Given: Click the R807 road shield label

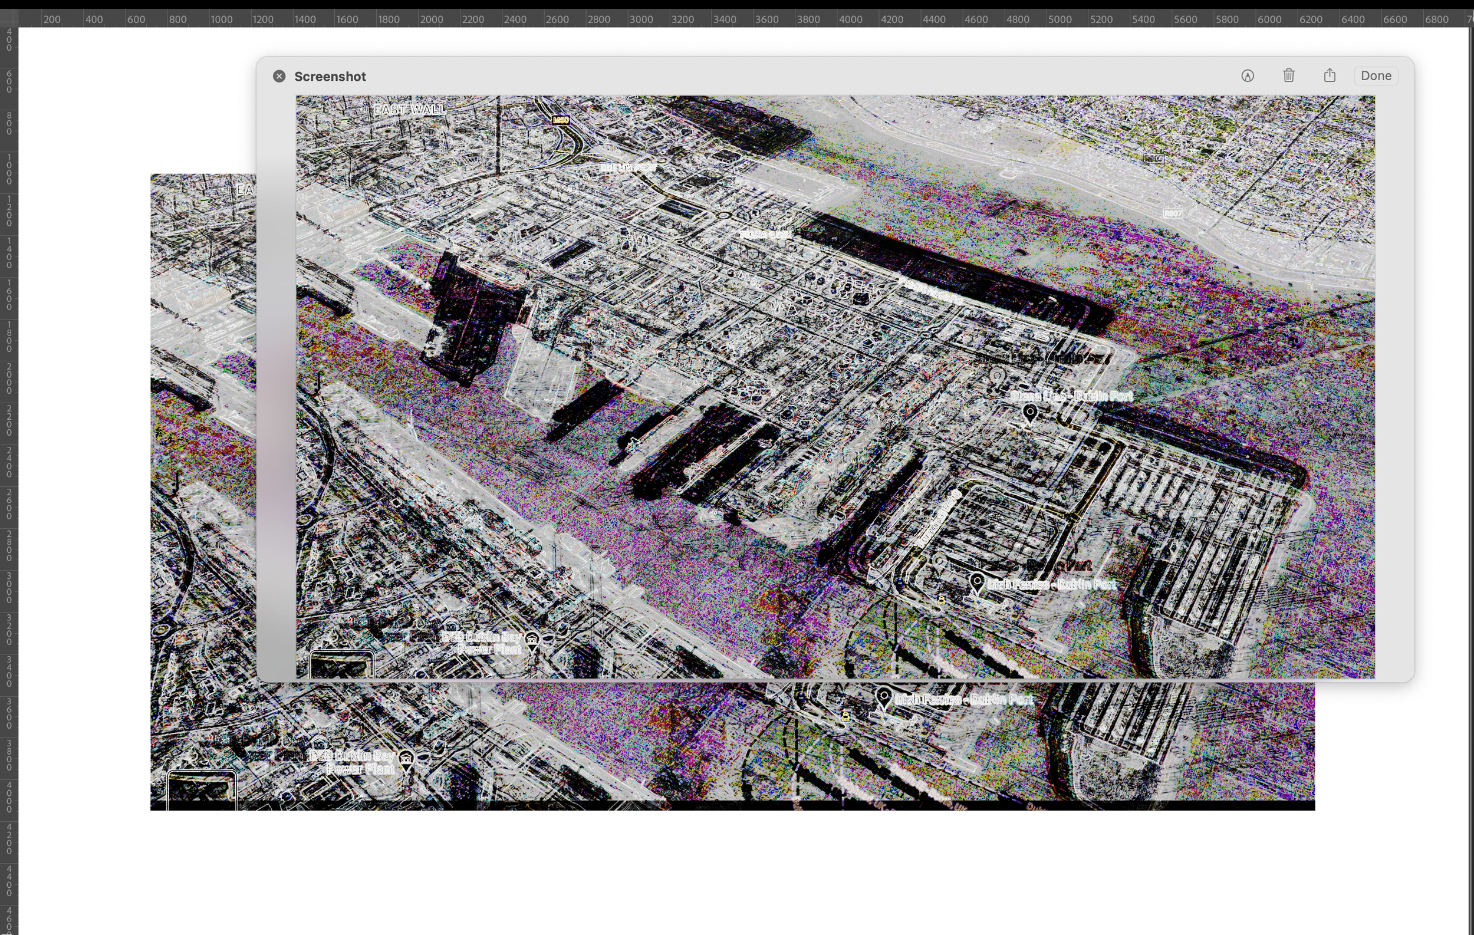Looking at the screenshot, I should click(x=1173, y=213).
